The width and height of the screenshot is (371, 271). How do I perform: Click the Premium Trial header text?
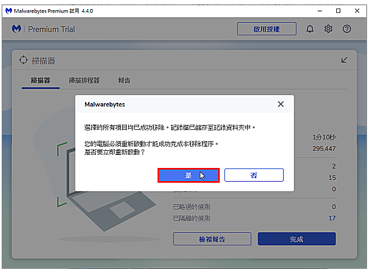(51, 29)
